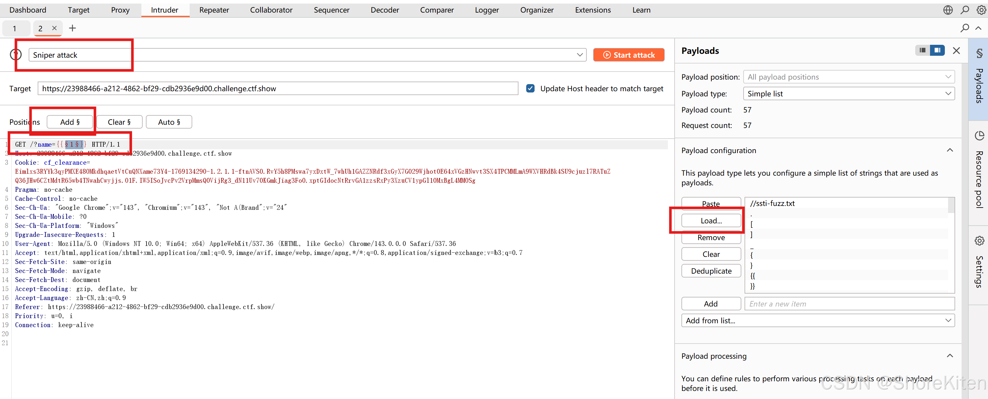Image resolution: width=988 pixels, height=399 pixels.
Task: Close Intruder tab 2 with its X
Action: pos(54,28)
